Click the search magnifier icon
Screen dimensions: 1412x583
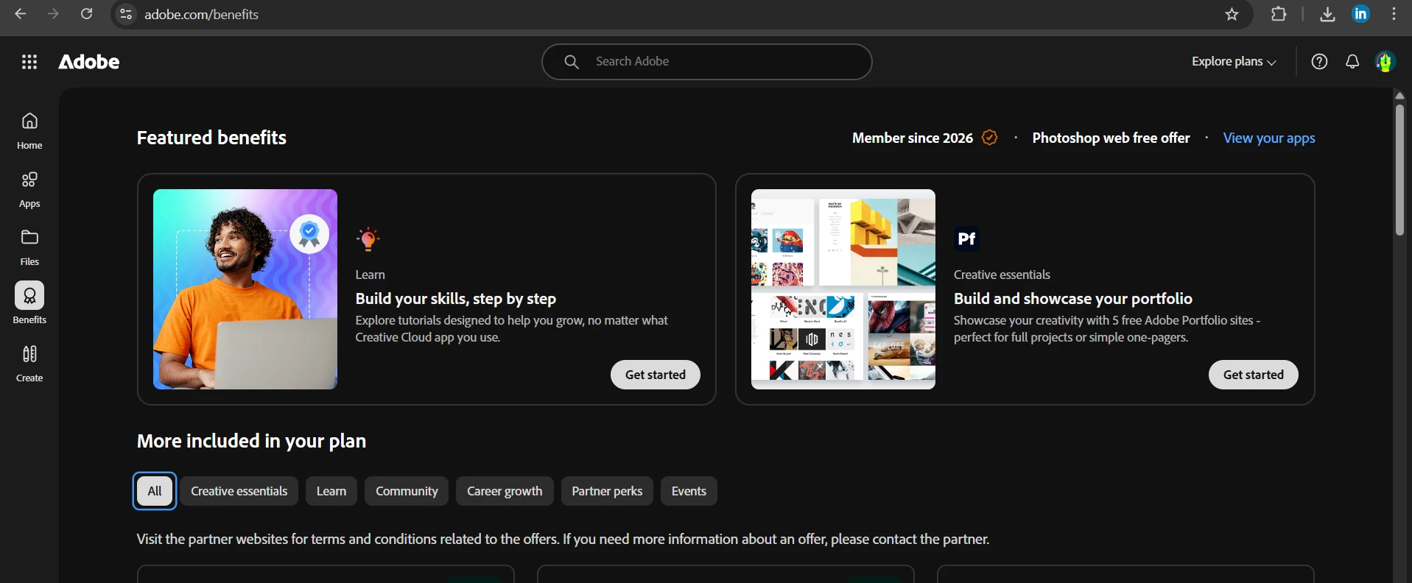tap(572, 62)
